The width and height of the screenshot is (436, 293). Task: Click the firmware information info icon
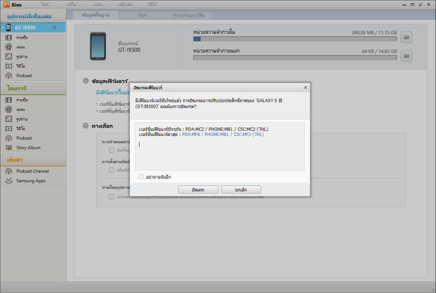pos(86,81)
